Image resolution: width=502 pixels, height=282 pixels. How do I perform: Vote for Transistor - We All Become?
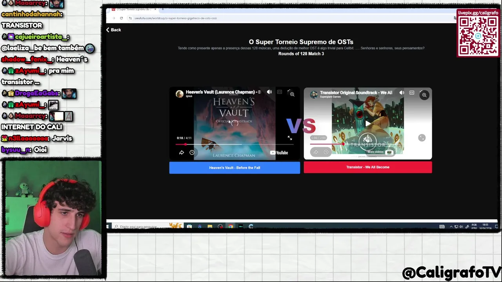point(367,167)
